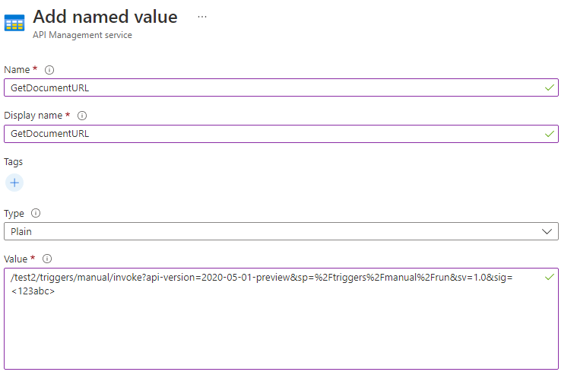Click the Name field label
Viewport: 577px width, 375px height.
point(17,70)
